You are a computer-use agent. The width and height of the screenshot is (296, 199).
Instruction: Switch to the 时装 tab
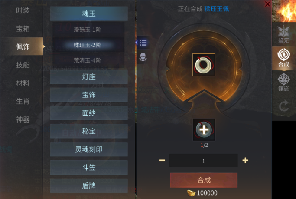(23, 10)
